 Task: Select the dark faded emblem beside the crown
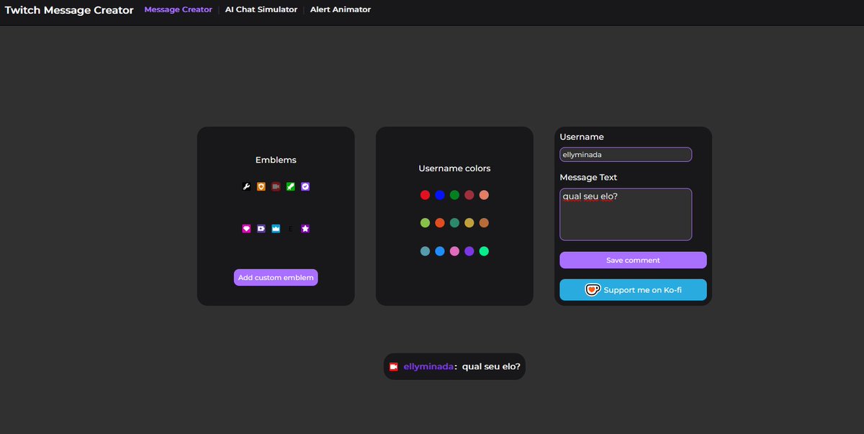[290, 229]
